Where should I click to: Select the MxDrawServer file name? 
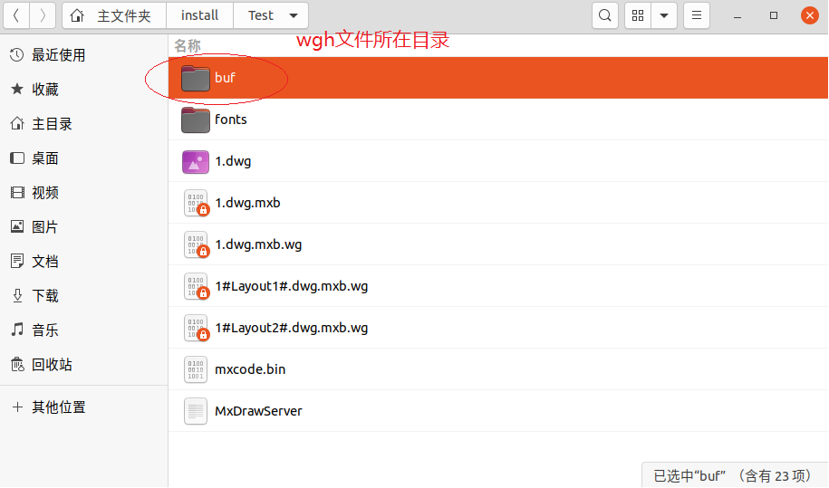coord(258,411)
